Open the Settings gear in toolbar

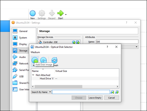pos(42,13)
